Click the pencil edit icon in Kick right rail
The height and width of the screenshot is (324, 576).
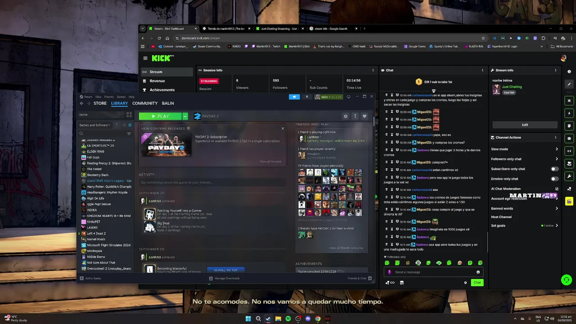click(x=569, y=84)
